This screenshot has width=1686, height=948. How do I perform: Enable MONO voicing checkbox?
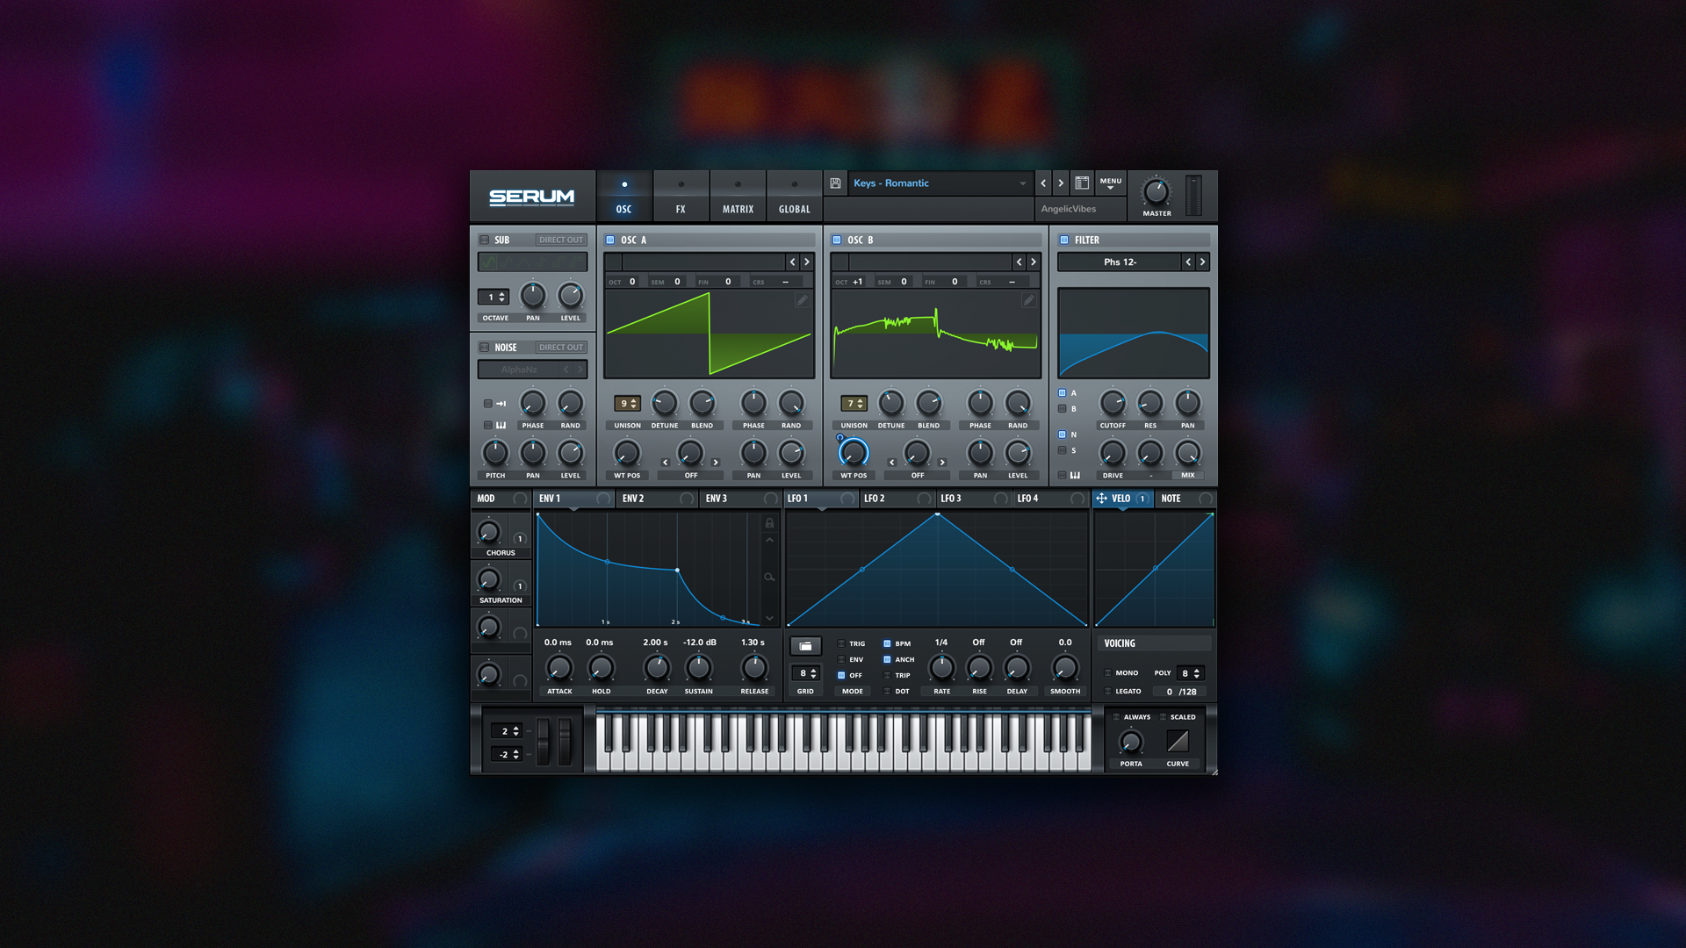pyautogui.click(x=1108, y=673)
